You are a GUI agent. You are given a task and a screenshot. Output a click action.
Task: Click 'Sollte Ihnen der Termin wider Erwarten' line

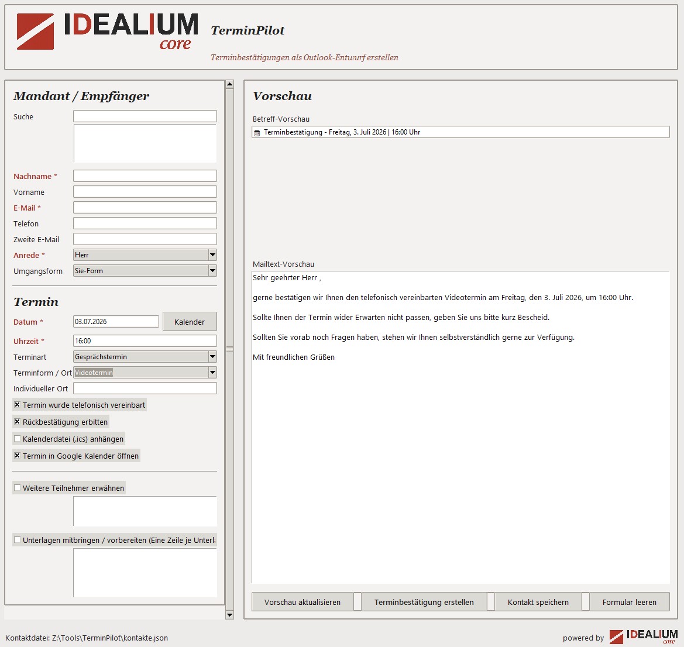click(401, 318)
